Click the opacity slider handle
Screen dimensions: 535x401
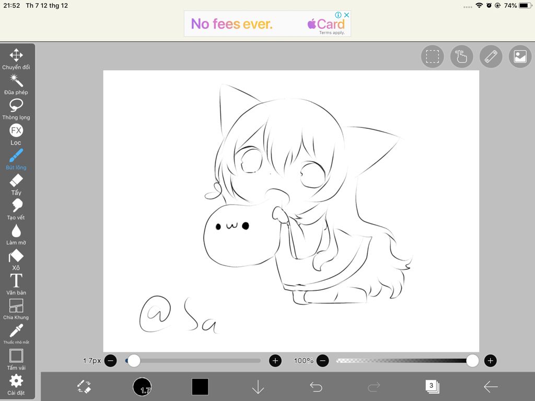click(472, 360)
